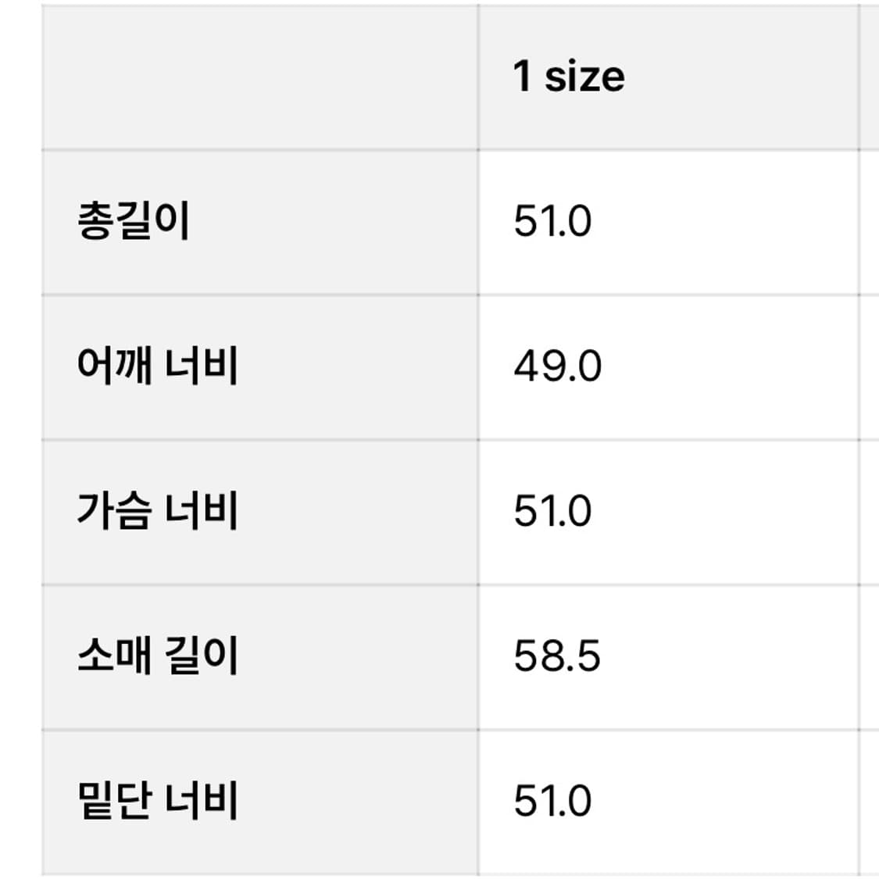Click the cut-off cell right of 밑단 너비 value
The height and width of the screenshot is (879, 879).
(x=870, y=801)
